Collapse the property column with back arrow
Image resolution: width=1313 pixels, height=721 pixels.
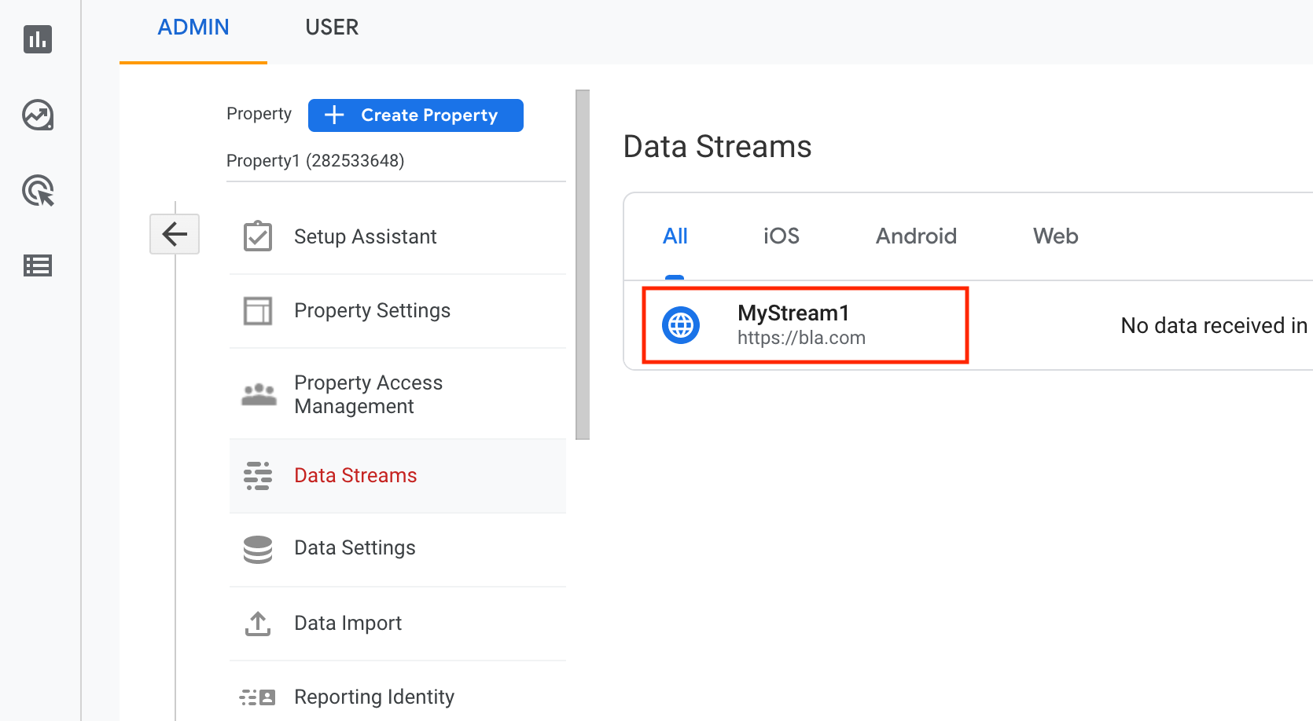click(175, 234)
